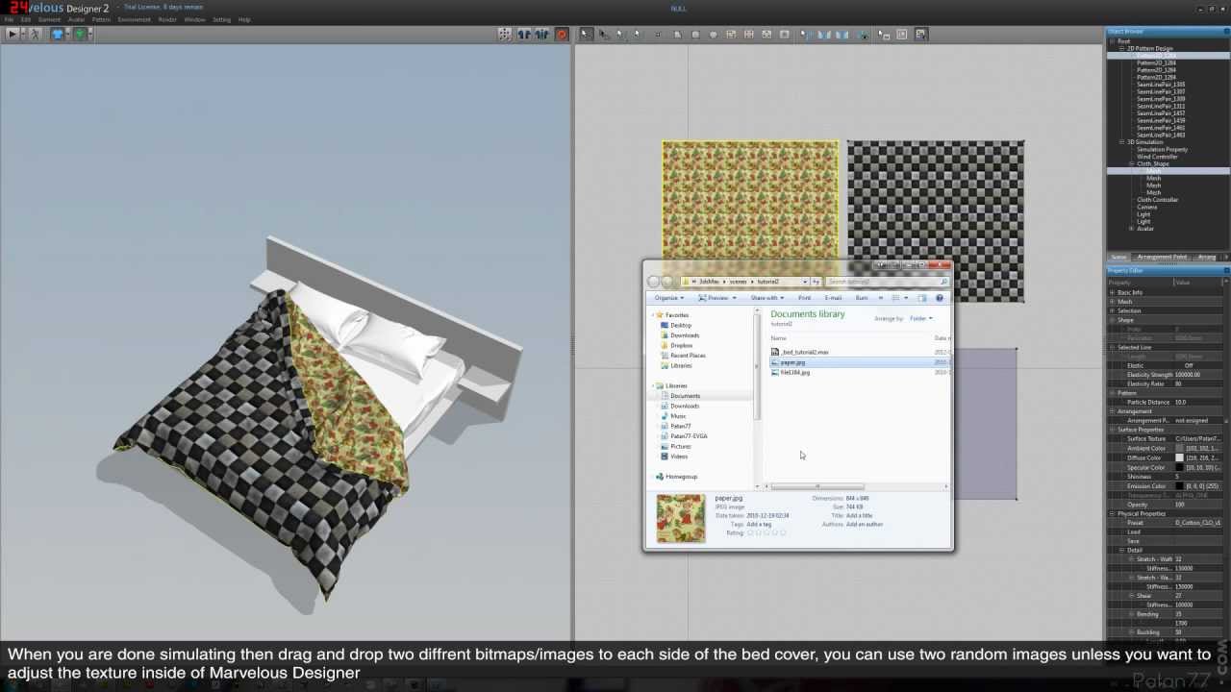
Task: Click the red circular record icon in 3D toolbar
Action: 562,35
